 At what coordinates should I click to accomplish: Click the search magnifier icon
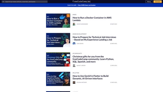pos(3,2)
